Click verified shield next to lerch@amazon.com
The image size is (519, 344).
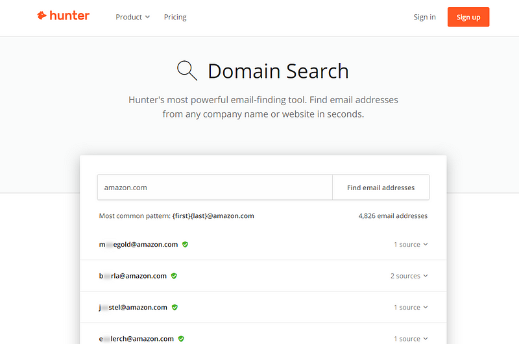point(181,338)
